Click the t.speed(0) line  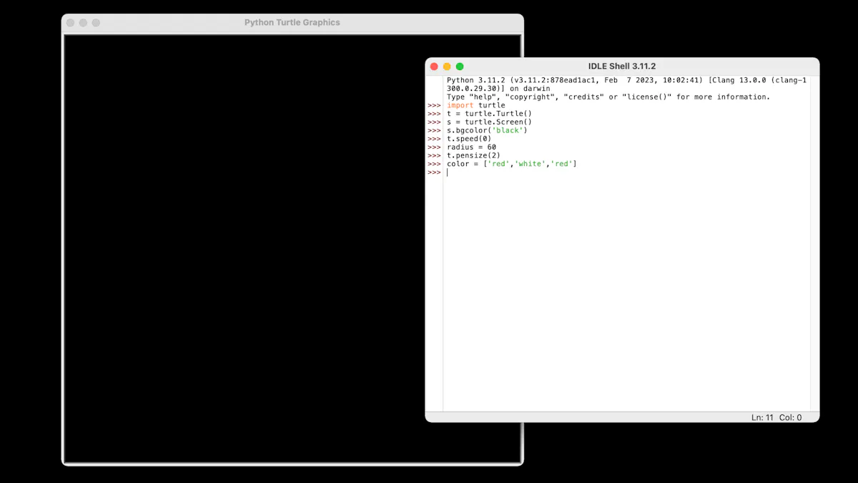point(469,139)
